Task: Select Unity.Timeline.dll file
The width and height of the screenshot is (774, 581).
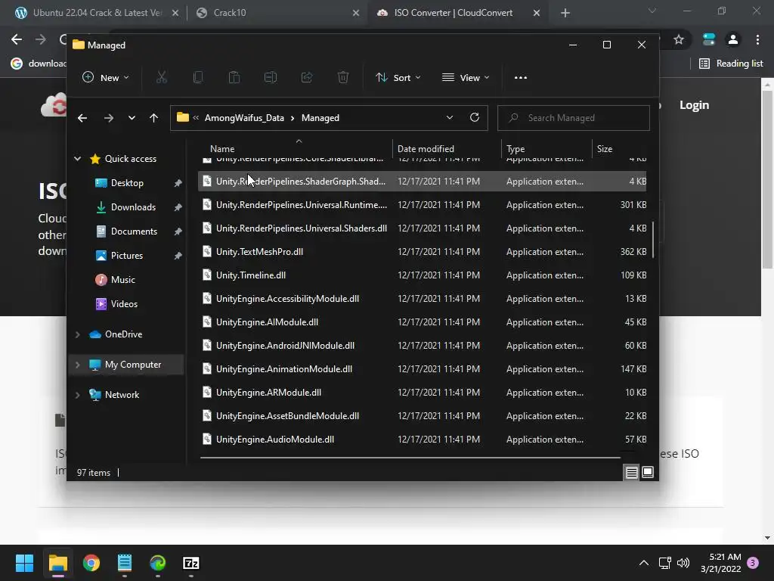Action: (422, 275)
